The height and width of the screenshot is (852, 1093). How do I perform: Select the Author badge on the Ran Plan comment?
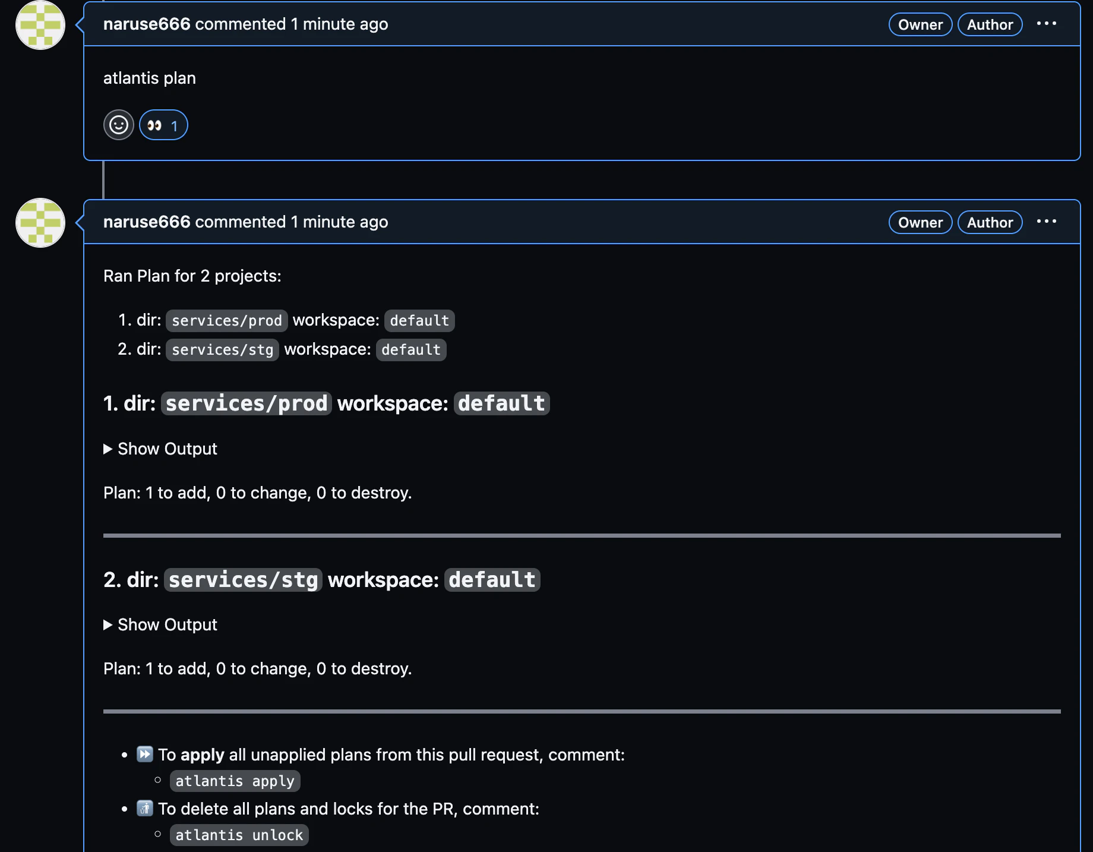pyautogui.click(x=990, y=222)
